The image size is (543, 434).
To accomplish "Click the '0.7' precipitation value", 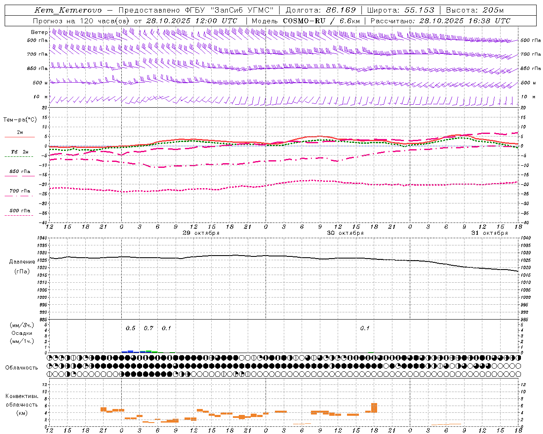I will [x=148, y=328].
